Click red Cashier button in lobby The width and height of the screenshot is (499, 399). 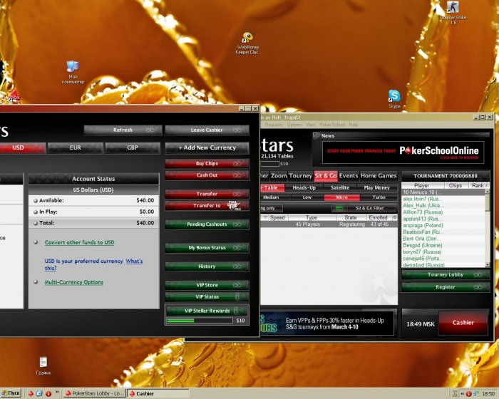tap(463, 323)
